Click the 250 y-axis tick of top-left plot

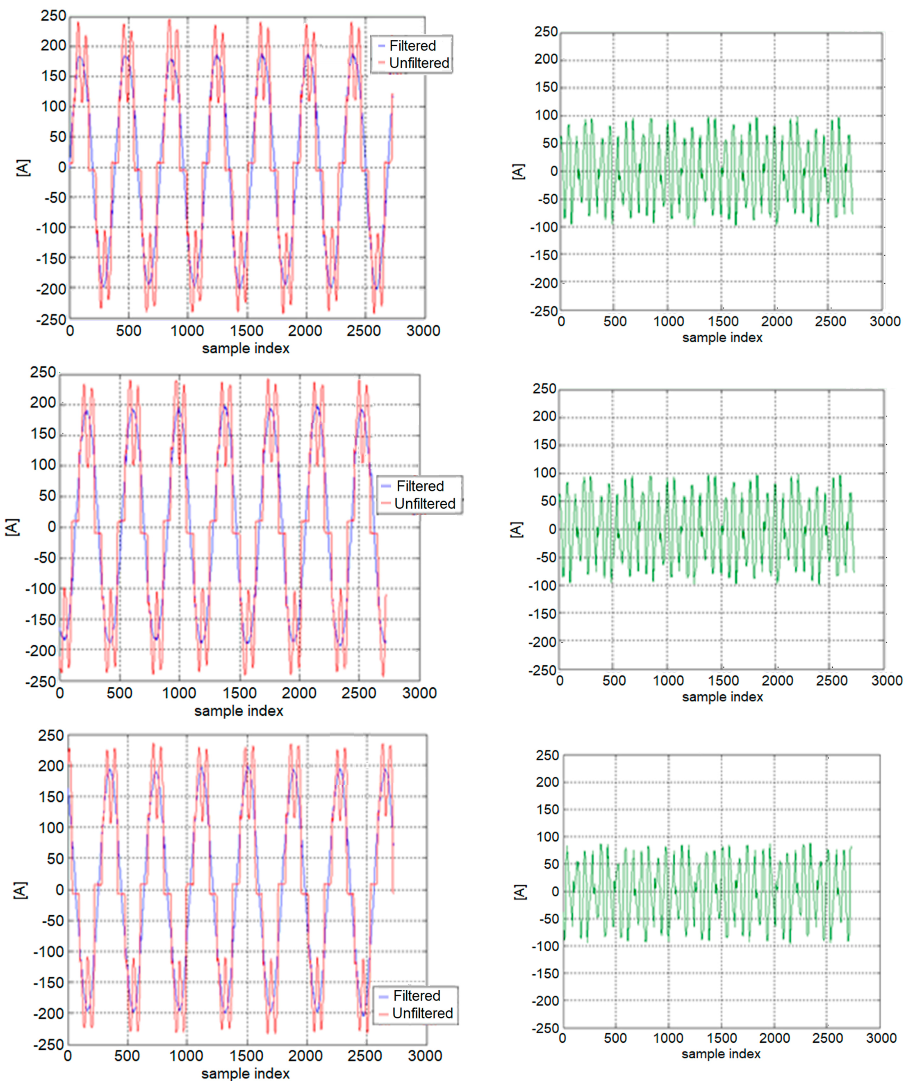point(53,16)
